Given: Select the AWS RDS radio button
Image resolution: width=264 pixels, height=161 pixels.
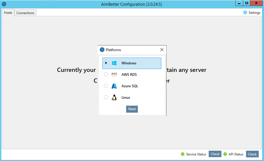Looking at the screenshot, I should [x=106, y=74].
